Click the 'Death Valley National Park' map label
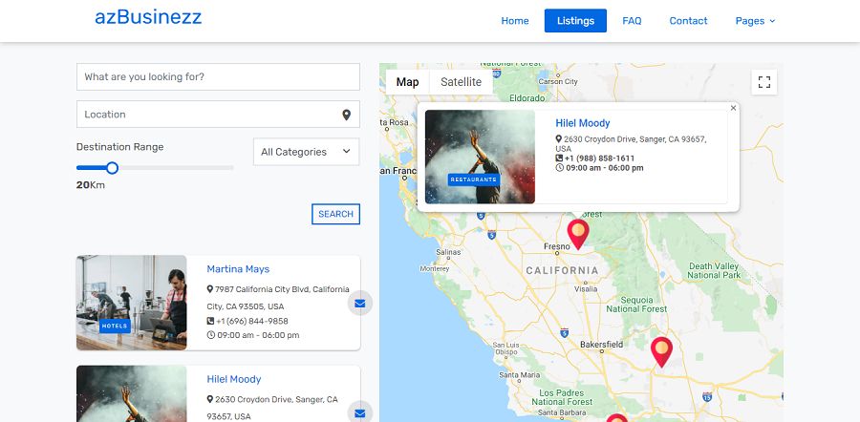 tap(714, 270)
